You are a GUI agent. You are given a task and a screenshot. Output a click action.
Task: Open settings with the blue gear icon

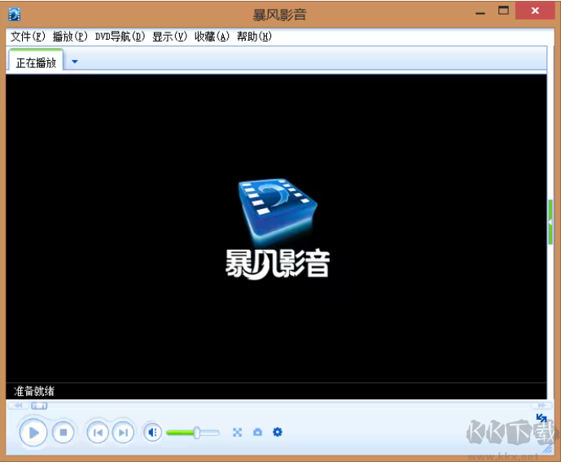[278, 432]
